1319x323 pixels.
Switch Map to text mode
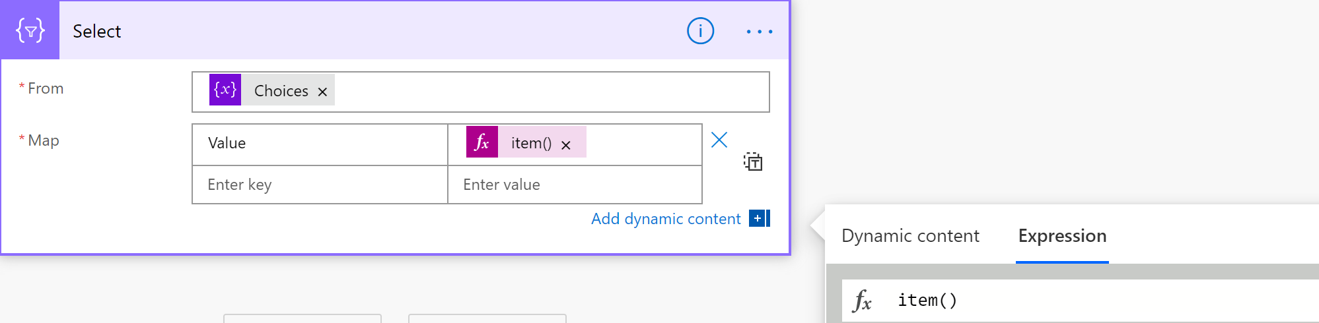click(x=753, y=161)
